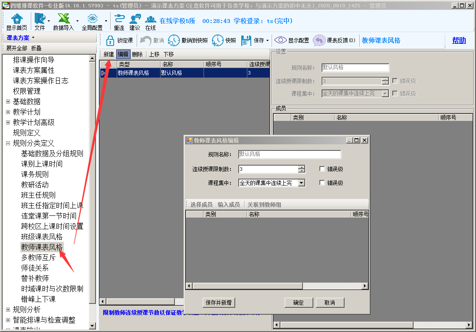476x332 pixels.
Task: Click 新建 in the list toolbar
Action: (x=108, y=54)
